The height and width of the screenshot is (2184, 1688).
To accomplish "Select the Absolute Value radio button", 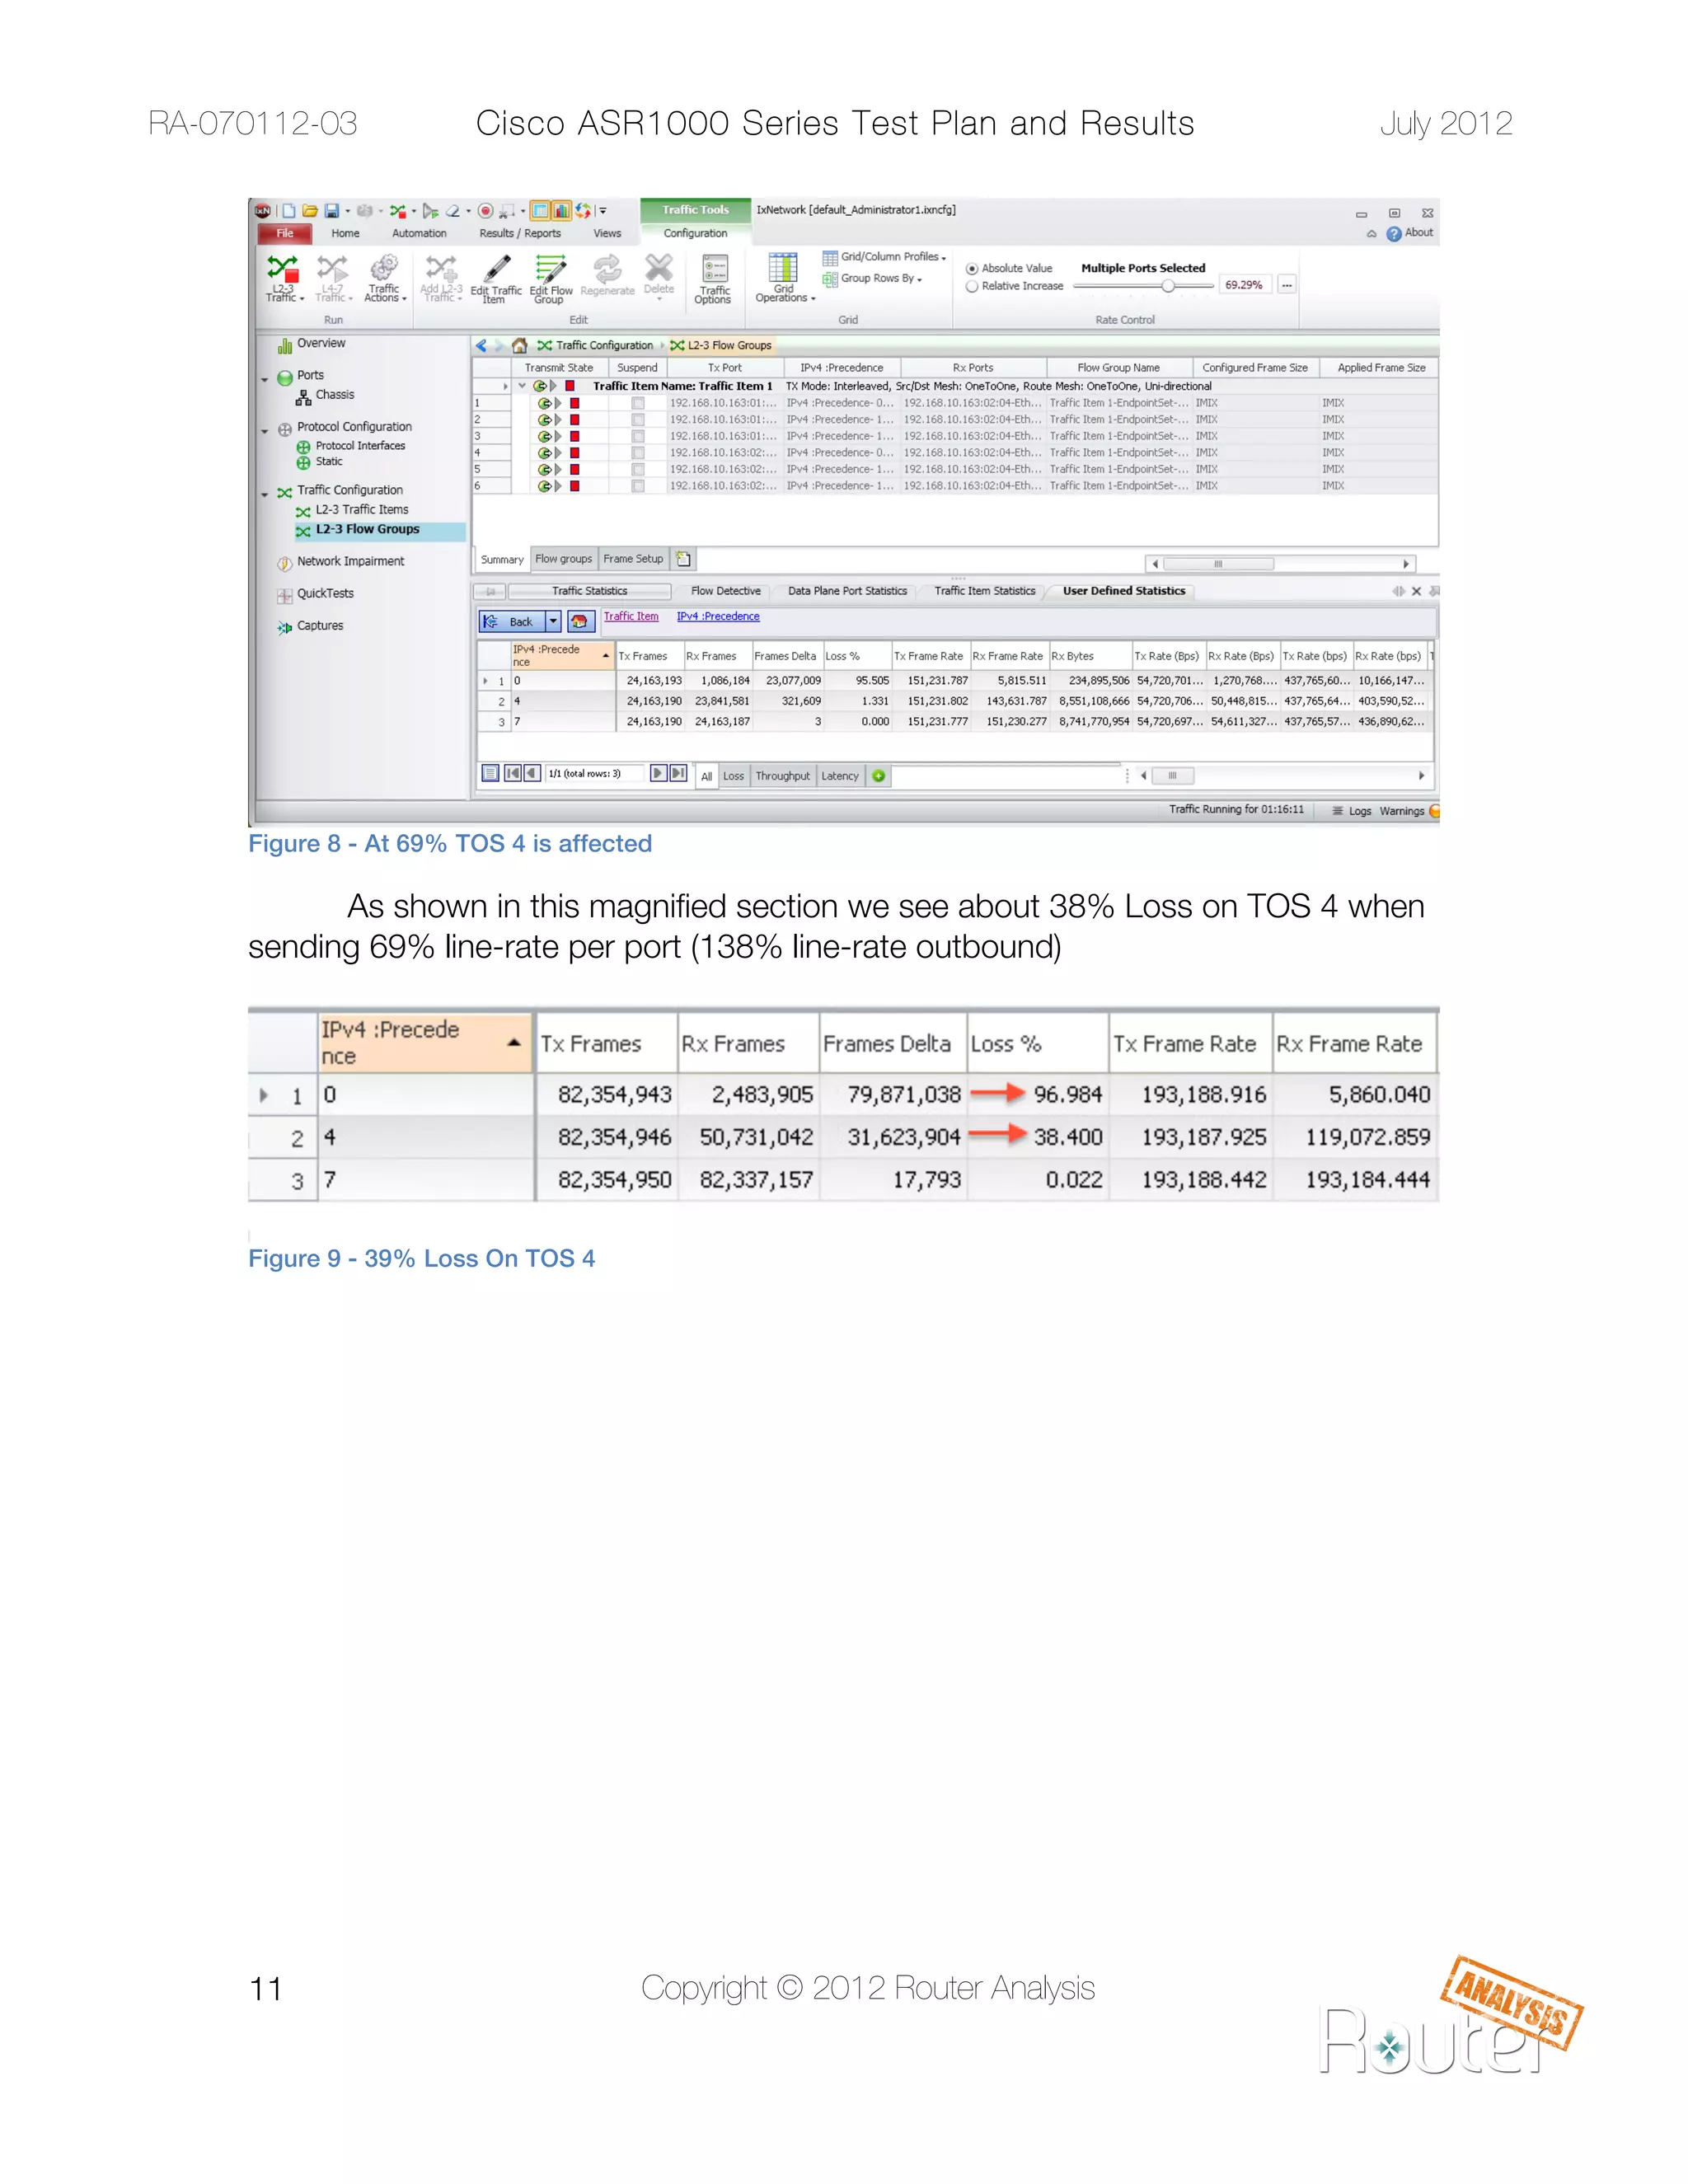I will [971, 269].
